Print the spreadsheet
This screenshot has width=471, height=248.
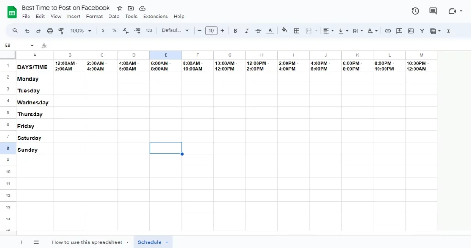50,31
